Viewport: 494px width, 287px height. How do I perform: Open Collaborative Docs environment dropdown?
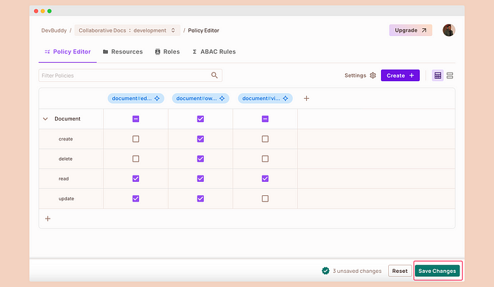point(127,30)
